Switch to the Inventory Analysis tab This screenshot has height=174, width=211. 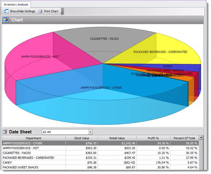tap(16, 5)
